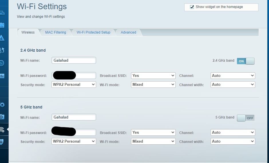Go to the Advanced tab
Screen dimensions: 269x163
128,32
